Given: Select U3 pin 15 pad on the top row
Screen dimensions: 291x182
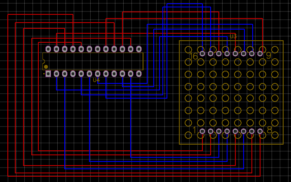Looking at the screenshot, I should [x=211, y=54].
